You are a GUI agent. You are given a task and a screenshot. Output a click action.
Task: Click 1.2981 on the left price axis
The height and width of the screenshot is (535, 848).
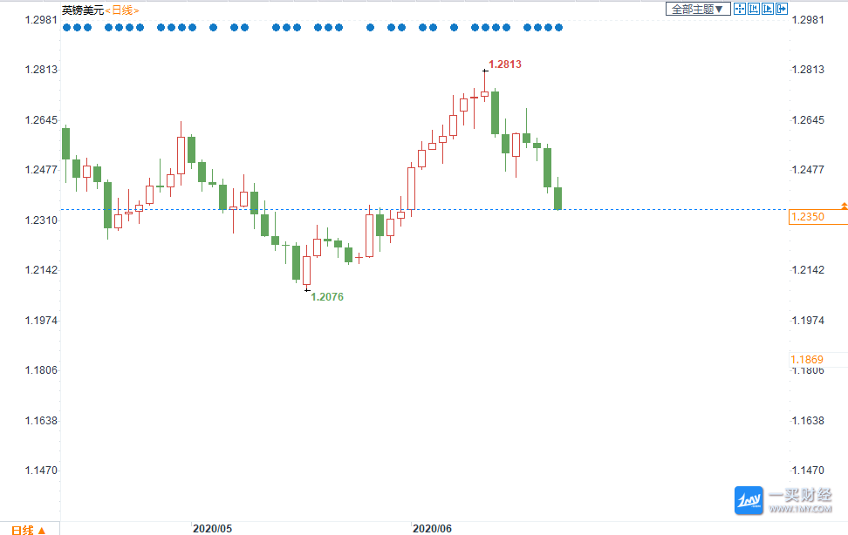point(41,20)
